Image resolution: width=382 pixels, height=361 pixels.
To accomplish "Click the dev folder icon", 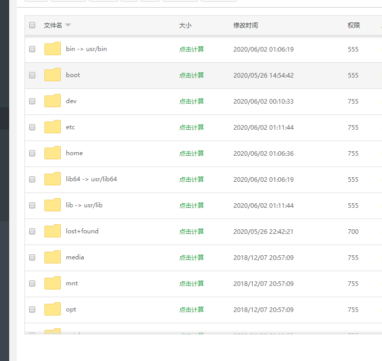I will [53, 101].
